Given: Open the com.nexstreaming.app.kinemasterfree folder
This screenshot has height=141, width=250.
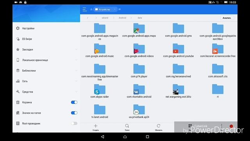Looking at the screenshot, I should pyautogui.click(x=100, y=72).
